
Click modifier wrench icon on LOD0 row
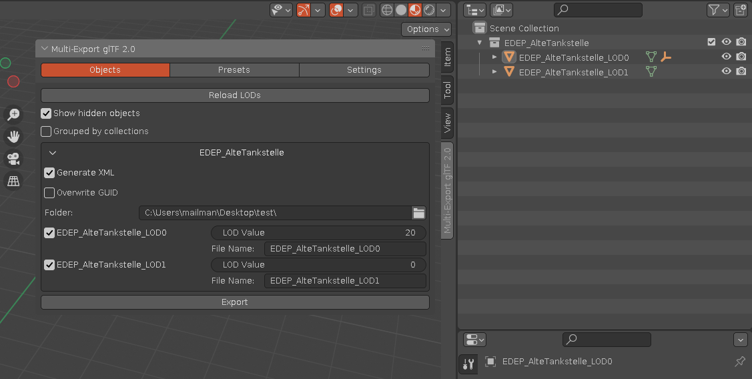(x=666, y=57)
